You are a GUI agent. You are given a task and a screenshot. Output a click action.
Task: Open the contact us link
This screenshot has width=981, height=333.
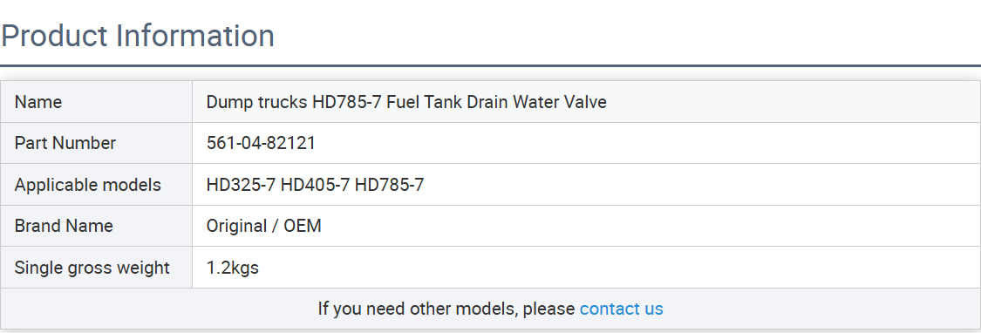(x=621, y=309)
